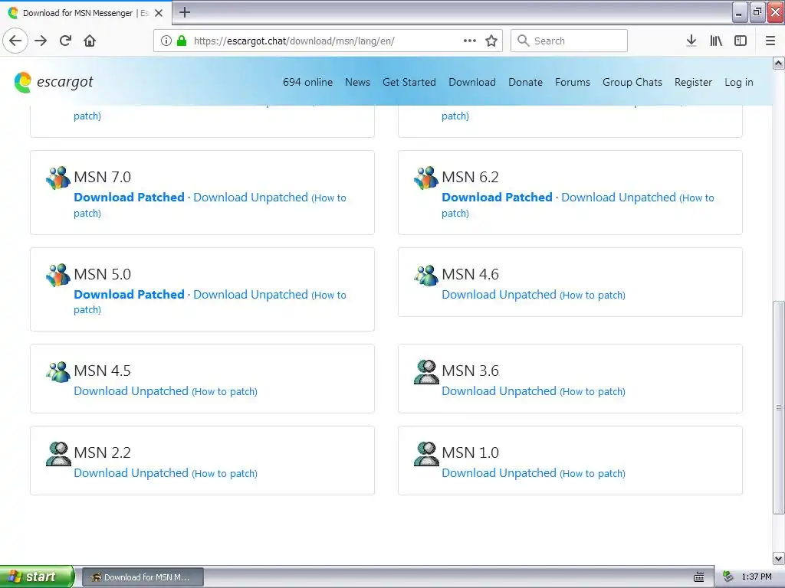This screenshot has width=785, height=588.
Task: Open How to patch for MSN 2.2
Action: click(x=225, y=473)
